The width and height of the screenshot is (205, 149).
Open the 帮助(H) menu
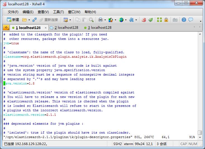(x=90, y=12)
